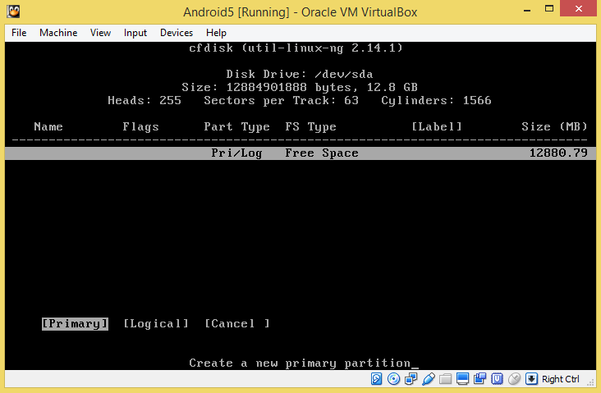Click the VirtualBox penguin icon in title bar
The height and width of the screenshot is (393, 601).
coord(13,11)
